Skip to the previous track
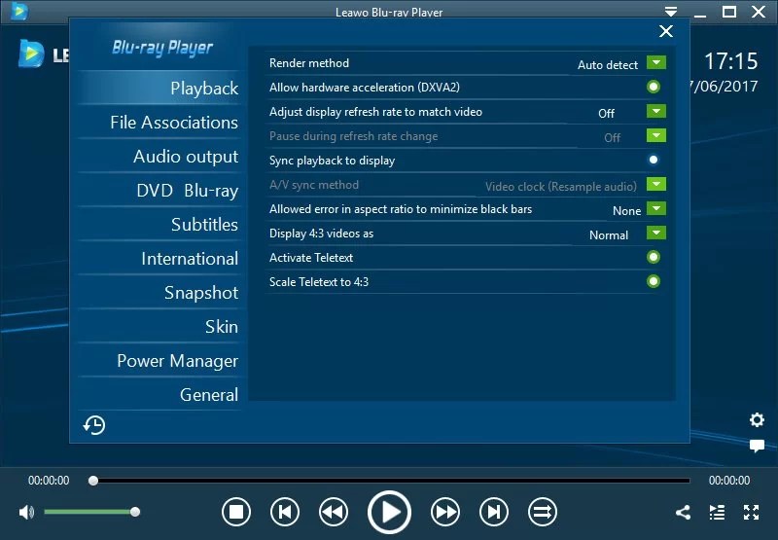This screenshot has width=778, height=540. [x=285, y=512]
